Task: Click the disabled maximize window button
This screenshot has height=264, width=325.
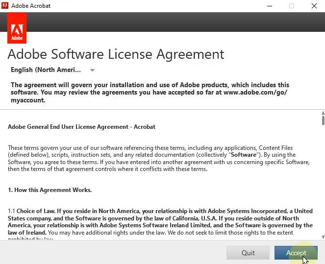Action: pos(292,6)
